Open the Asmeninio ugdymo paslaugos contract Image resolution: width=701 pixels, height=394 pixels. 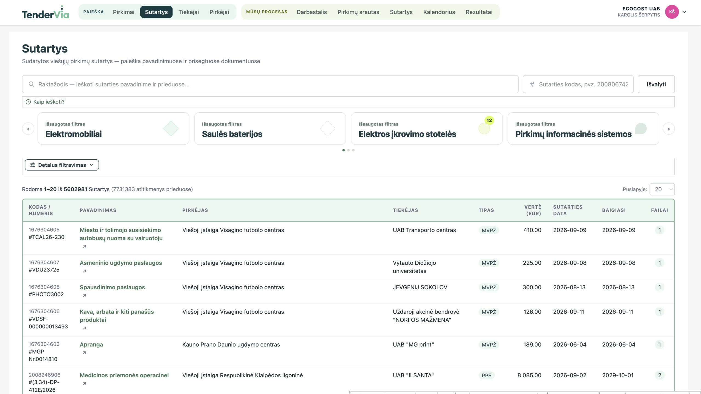point(121,263)
